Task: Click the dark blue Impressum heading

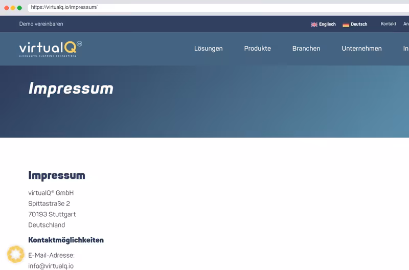Action: (x=57, y=175)
